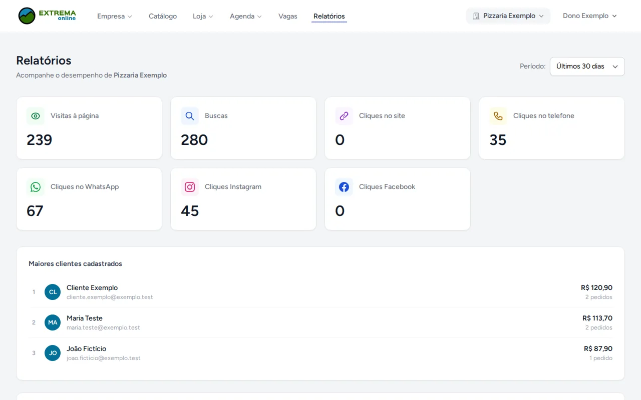
Task: Click the email maria.teste@exemplo.test
Action: (x=103, y=327)
